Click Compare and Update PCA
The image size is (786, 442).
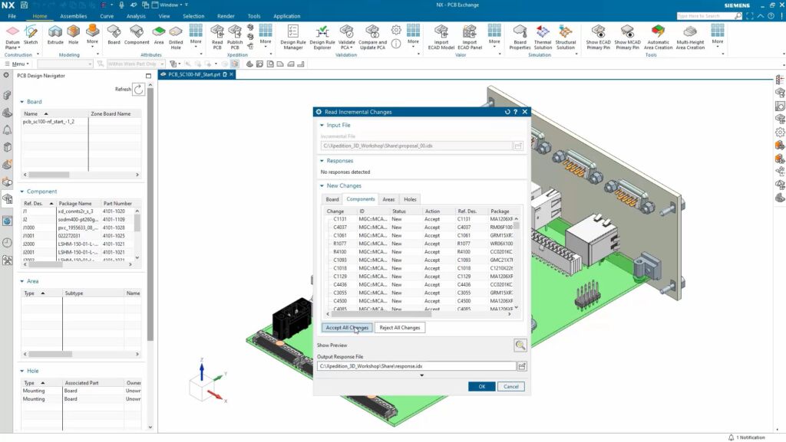click(x=372, y=38)
